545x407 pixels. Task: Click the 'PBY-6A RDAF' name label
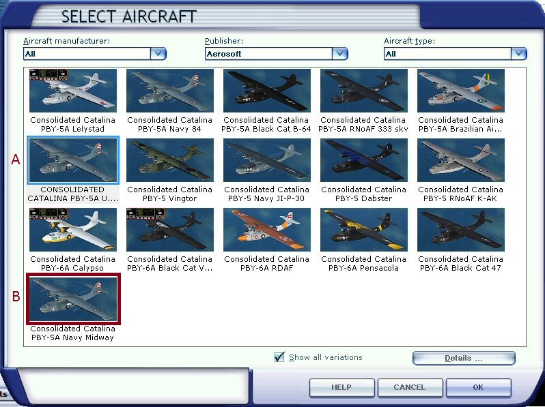pos(266,268)
